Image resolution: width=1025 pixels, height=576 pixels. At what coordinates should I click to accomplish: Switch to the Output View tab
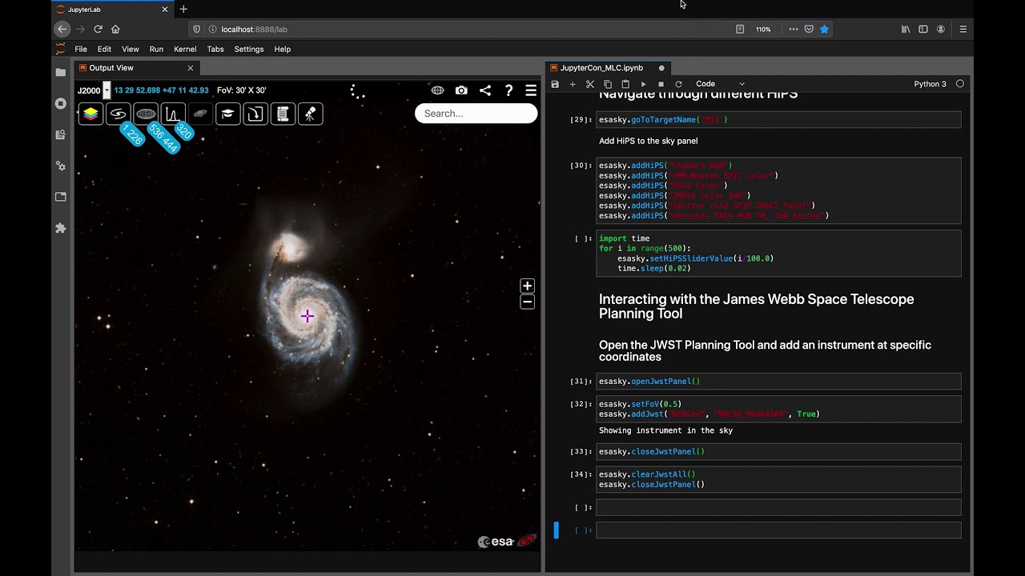point(111,68)
